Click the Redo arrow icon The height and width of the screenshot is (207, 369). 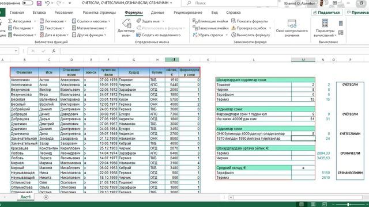[59, 3]
